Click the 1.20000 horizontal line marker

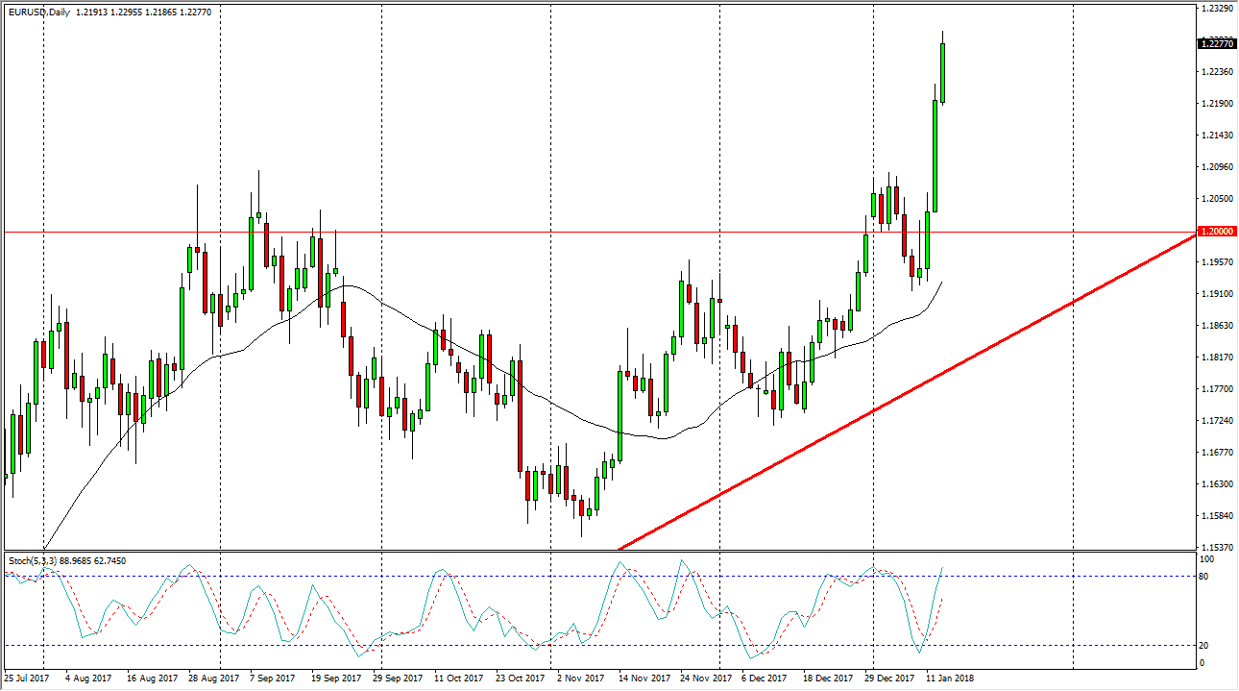pyautogui.click(x=1201, y=232)
